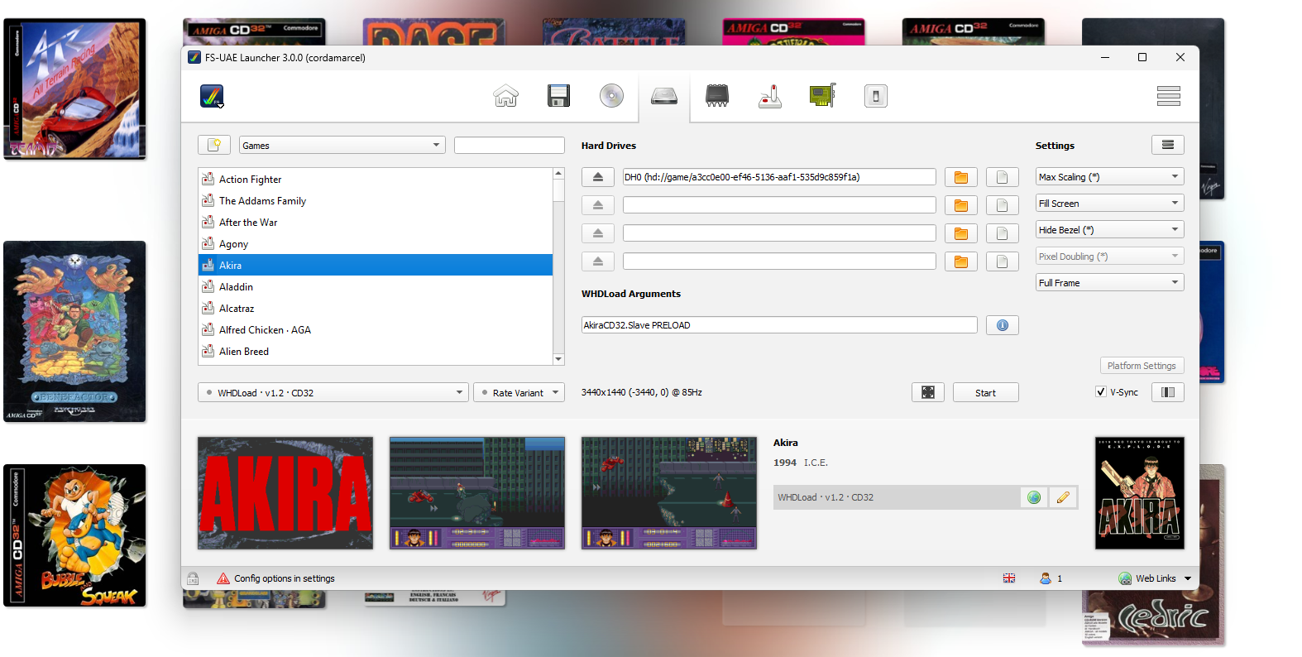Image resolution: width=1302 pixels, height=657 pixels.
Task: Browse folder for the third hard drive
Action: click(960, 233)
